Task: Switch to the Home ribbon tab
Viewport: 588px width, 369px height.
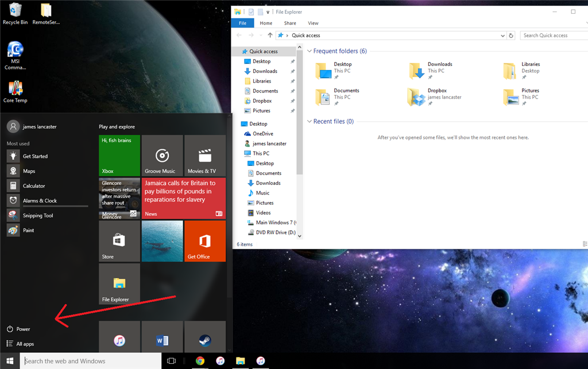Action: [266, 23]
